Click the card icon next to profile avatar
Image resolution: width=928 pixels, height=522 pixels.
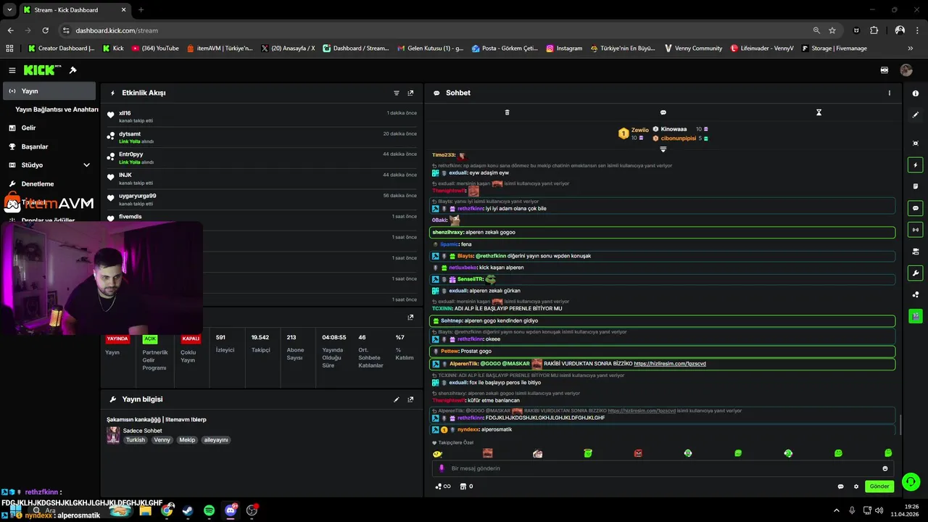click(884, 70)
